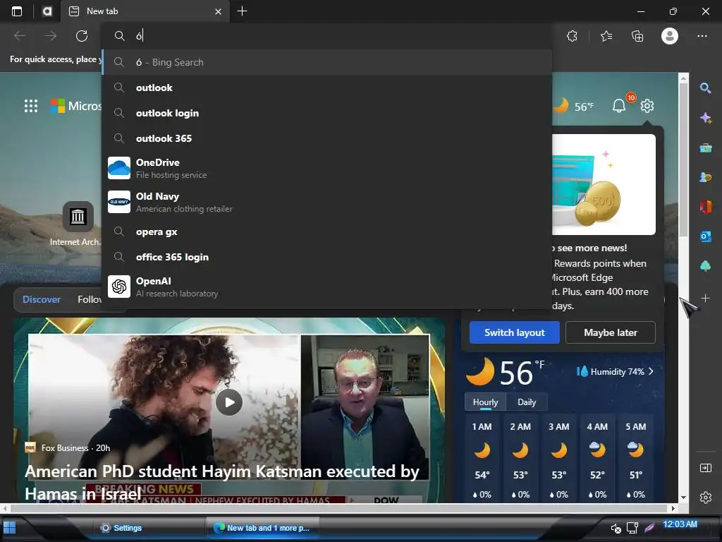Open Settings and more ellipsis menu
The image size is (722, 542).
click(x=702, y=36)
